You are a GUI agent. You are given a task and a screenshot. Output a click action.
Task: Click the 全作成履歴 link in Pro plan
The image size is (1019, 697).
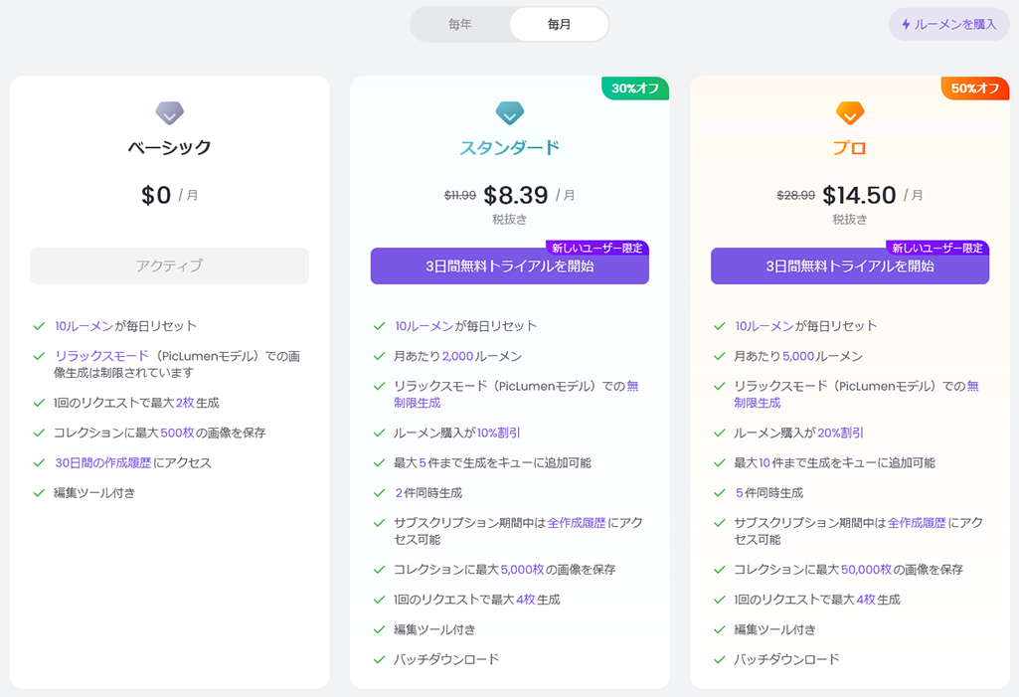point(917,523)
